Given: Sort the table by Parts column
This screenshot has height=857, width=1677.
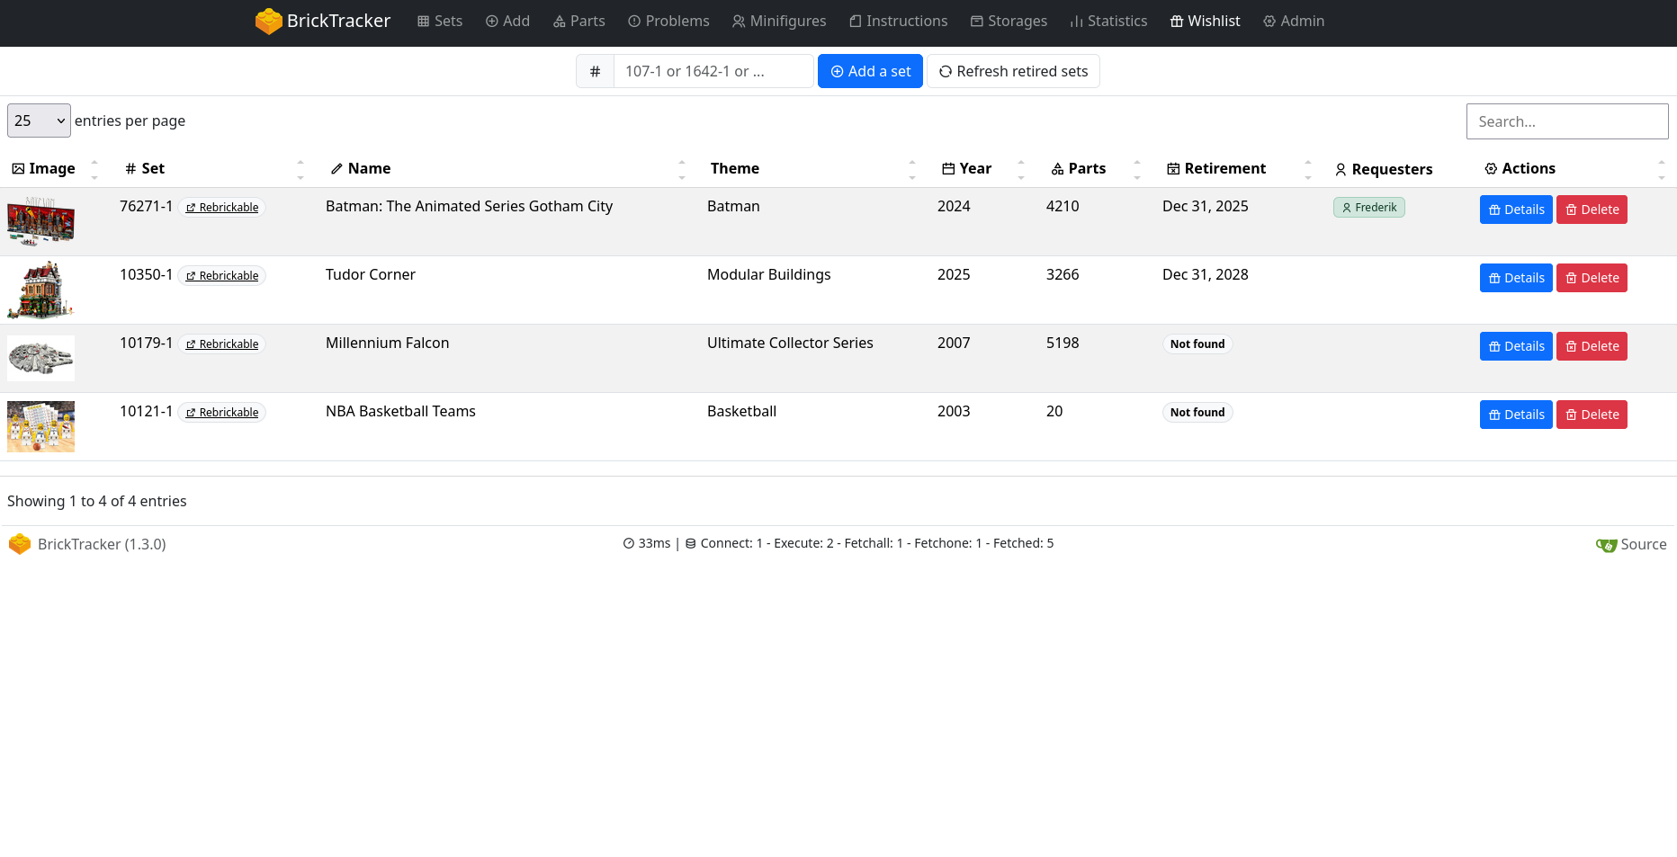Looking at the screenshot, I should [x=1086, y=169].
